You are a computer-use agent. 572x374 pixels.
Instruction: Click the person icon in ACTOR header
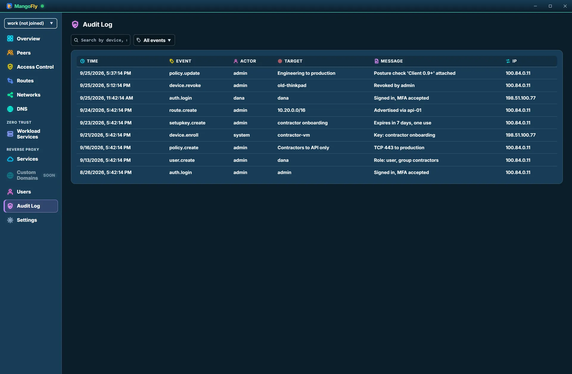pos(236,61)
